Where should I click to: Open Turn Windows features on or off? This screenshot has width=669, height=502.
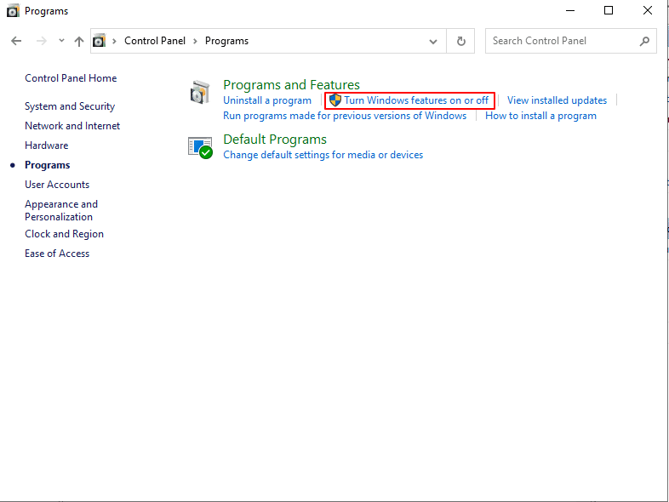(x=416, y=100)
